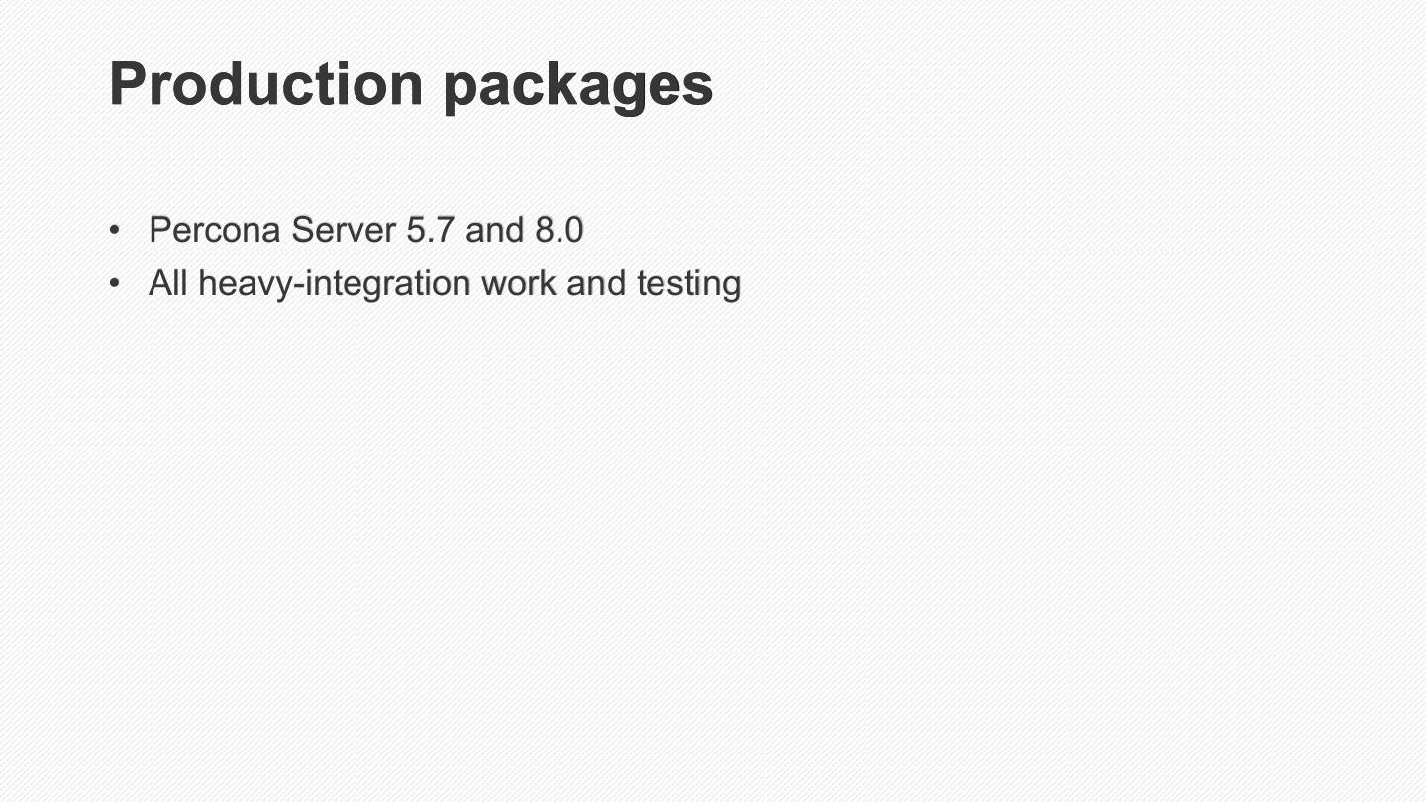Click the period in "8.0"
Screen dimensions: 1426x802
559,241
